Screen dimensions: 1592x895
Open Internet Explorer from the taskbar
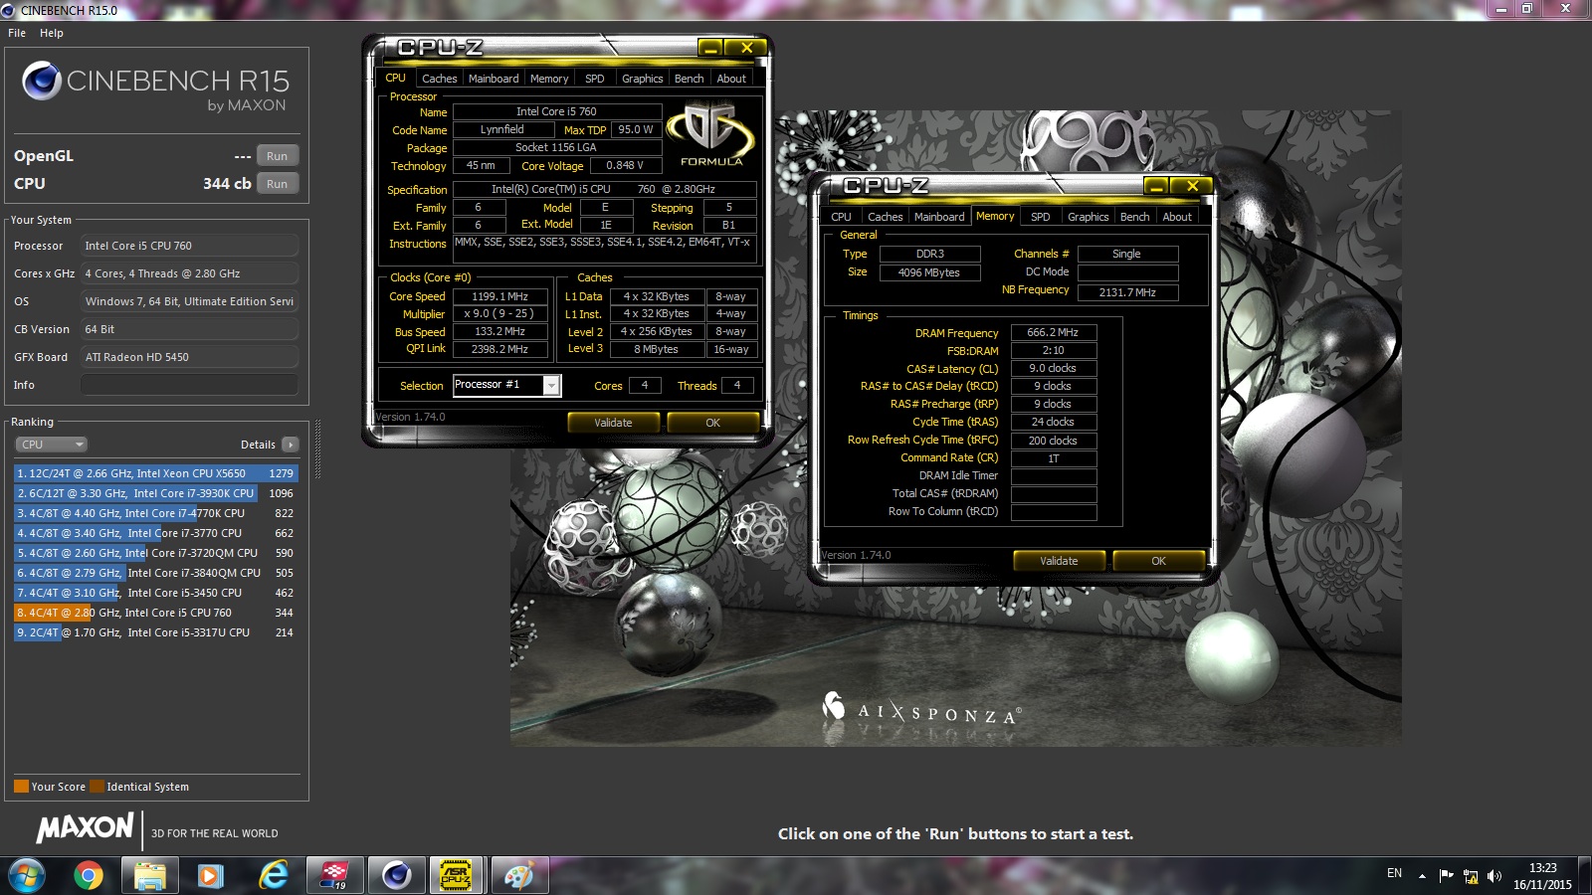(272, 875)
